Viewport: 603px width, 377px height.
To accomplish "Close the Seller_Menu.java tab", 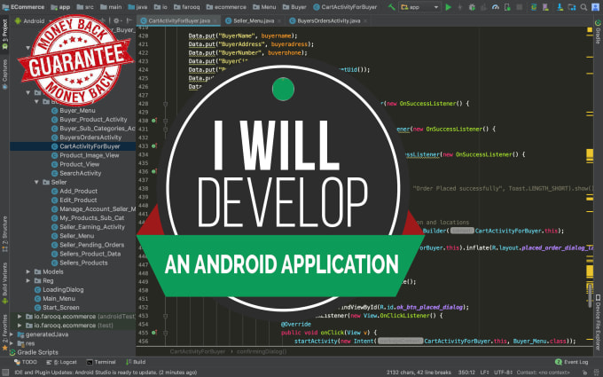I will [279, 21].
